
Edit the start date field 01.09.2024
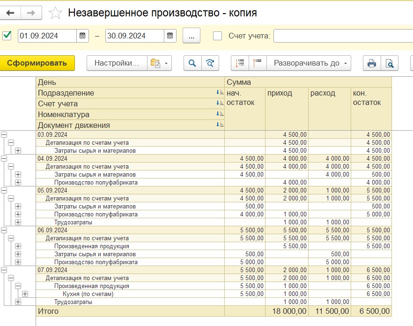tap(47, 36)
